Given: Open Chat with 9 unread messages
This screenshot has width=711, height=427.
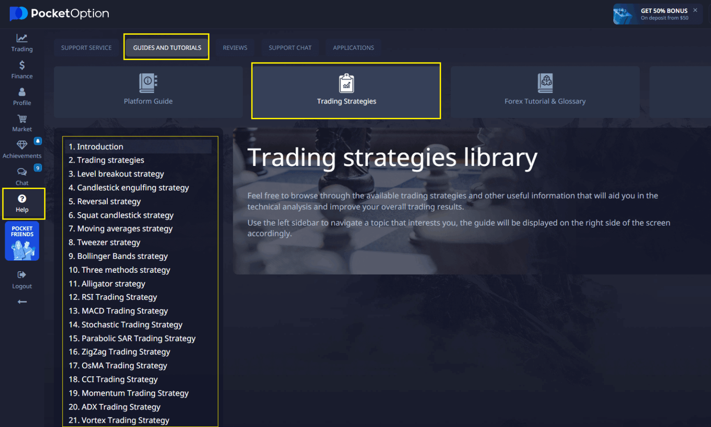Looking at the screenshot, I should coord(21,175).
